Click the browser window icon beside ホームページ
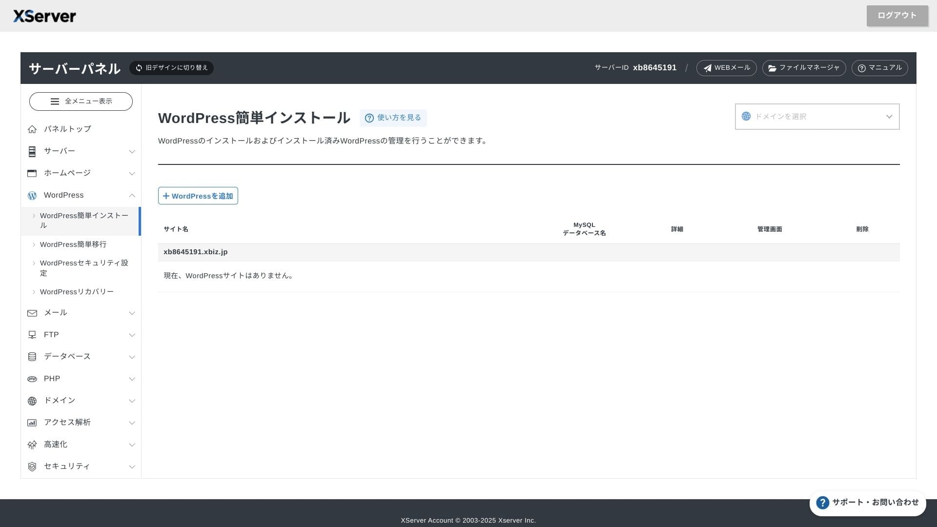This screenshot has height=527, width=937. (x=32, y=173)
